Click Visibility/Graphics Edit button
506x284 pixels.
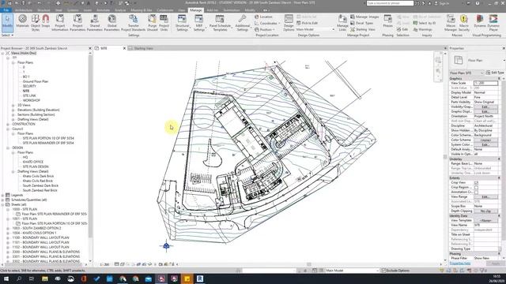(485, 107)
